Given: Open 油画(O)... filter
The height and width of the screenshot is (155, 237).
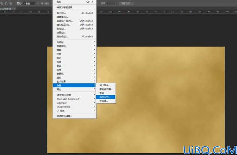Looking at the screenshot, I should (75, 33).
